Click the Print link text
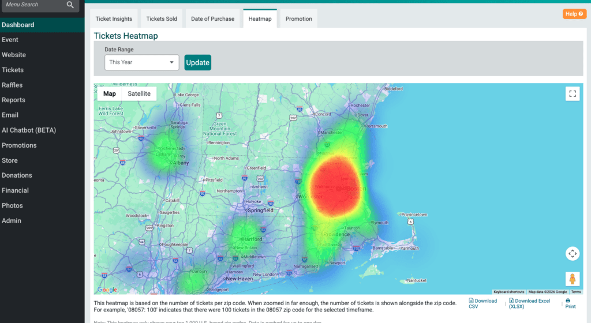Image resolution: width=591 pixels, height=323 pixels. tap(570, 306)
